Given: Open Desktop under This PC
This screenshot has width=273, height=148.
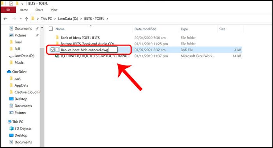Looking at the screenshot, I should click(x=21, y=135).
